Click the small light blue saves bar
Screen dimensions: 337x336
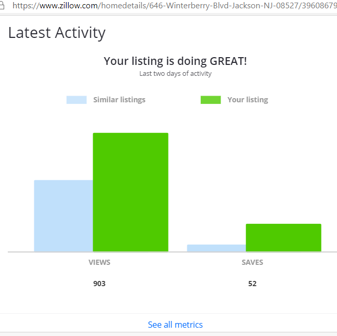coord(216,248)
